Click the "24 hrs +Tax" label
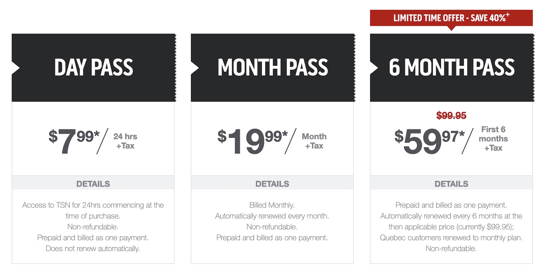The width and height of the screenshot is (544, 272). point(125,141)
